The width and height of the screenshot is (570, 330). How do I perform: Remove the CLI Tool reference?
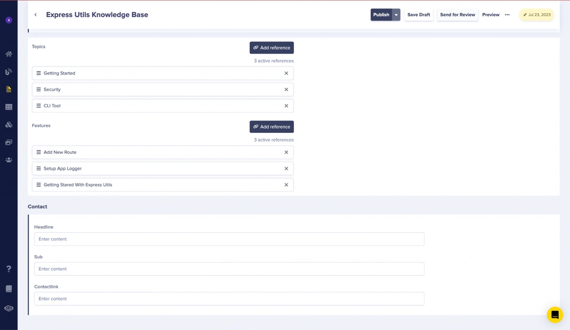pos(286,106)
